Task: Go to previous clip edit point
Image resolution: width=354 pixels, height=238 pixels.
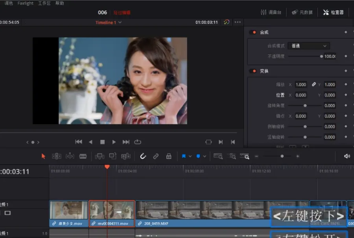Action: tap(233, 142)
